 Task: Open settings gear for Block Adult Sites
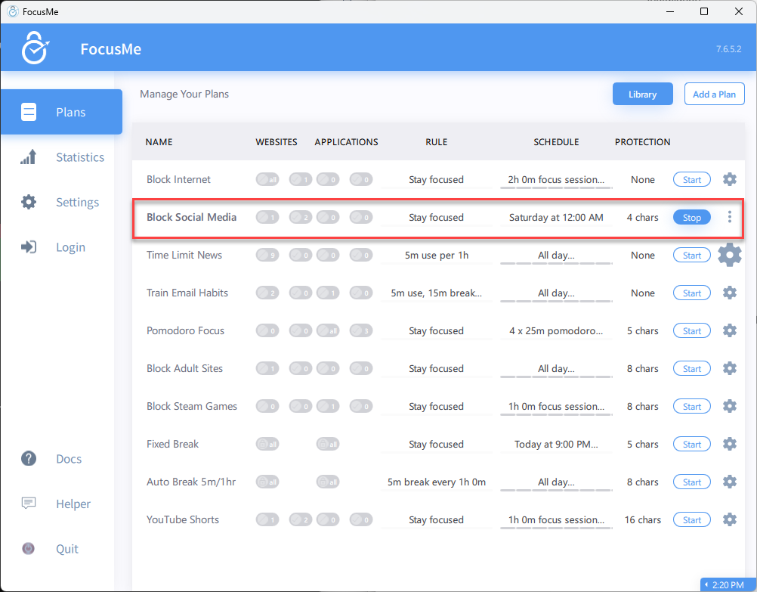click(730, 368)
